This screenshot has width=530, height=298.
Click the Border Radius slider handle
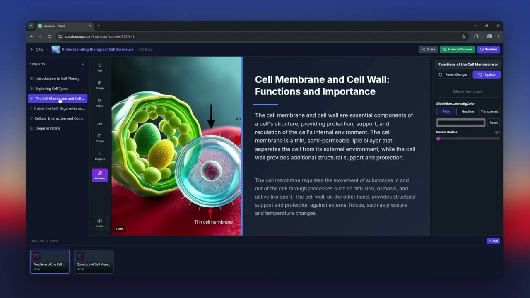(x=438, y=139)
